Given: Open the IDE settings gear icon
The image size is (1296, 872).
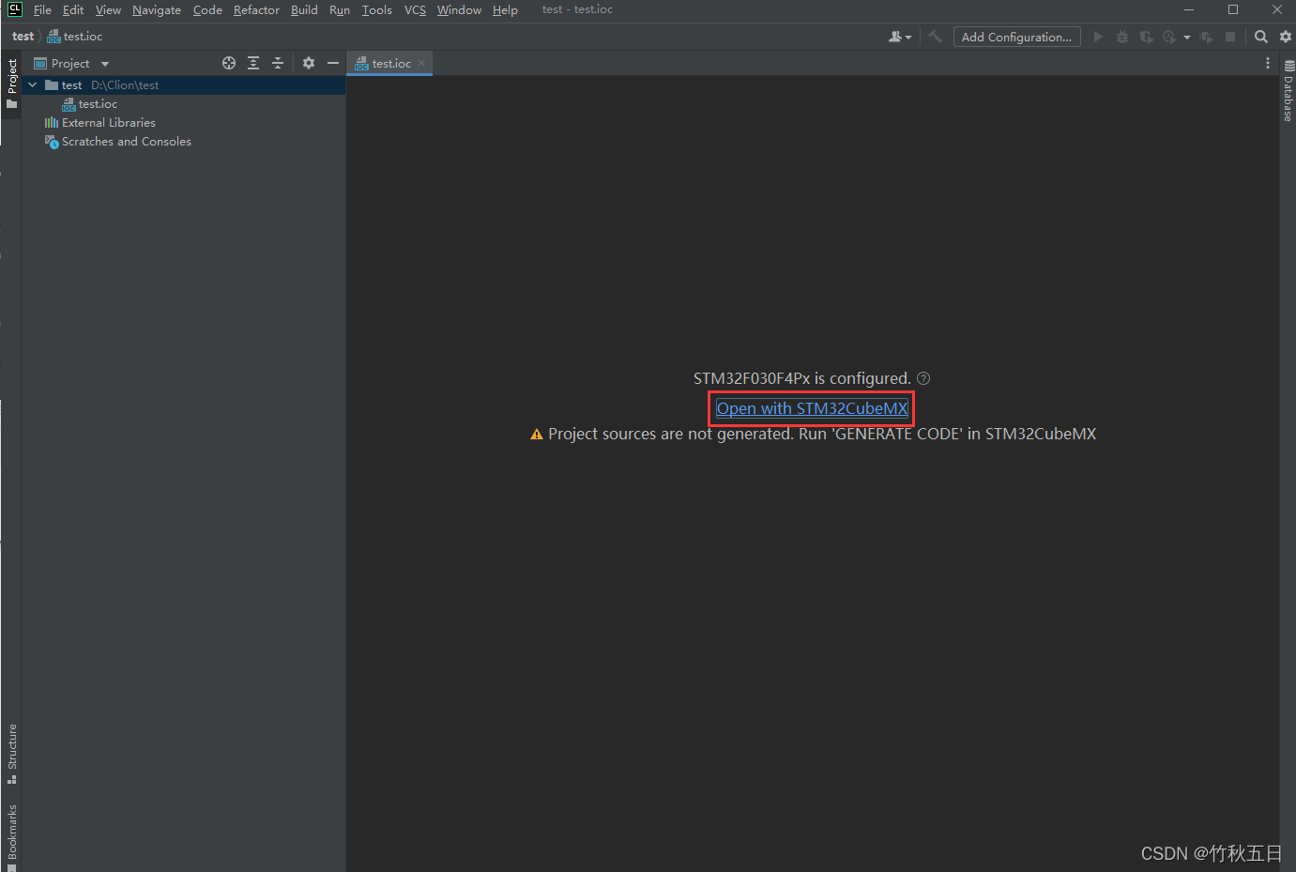Looking at the screenshot, I should [x=1286, y=37].
